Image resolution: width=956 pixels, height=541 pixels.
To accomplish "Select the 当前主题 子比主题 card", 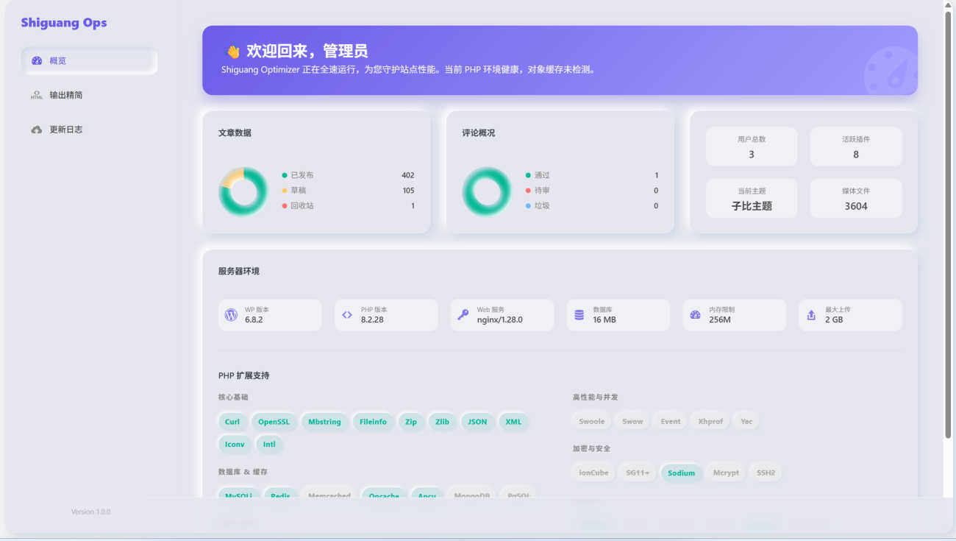I will point(751,199).
